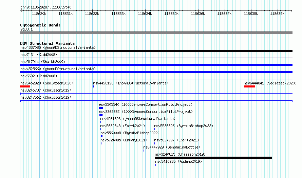Click the nsv7434 (Kidd2008) label
The width and height of the screenshot is (302, 178).
pyautogui.click(x=39, y=55)
